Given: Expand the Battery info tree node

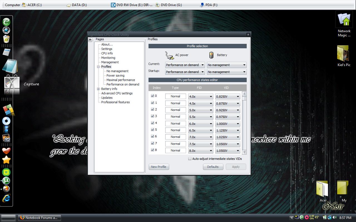Looking at the screenshot, I should (x=98, y=89).
